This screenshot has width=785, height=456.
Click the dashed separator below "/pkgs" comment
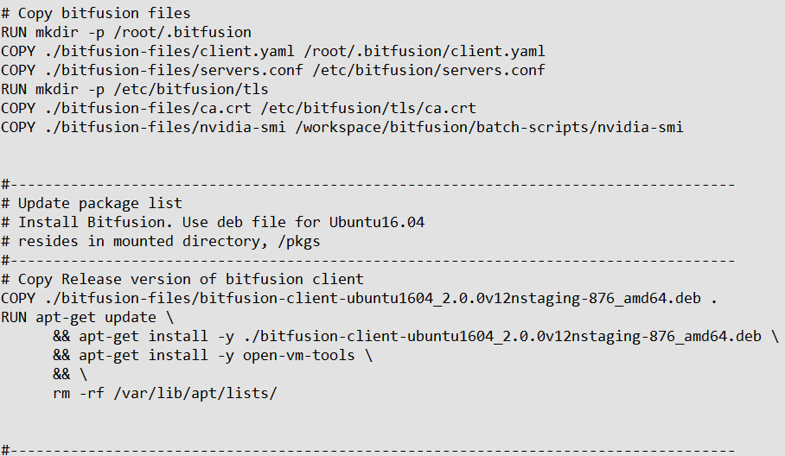(x=368, y=260)
